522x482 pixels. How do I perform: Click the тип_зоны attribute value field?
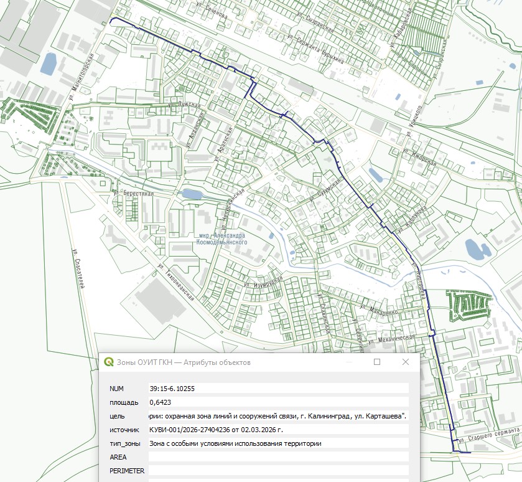pyautogui.click(x=278, y=443)
